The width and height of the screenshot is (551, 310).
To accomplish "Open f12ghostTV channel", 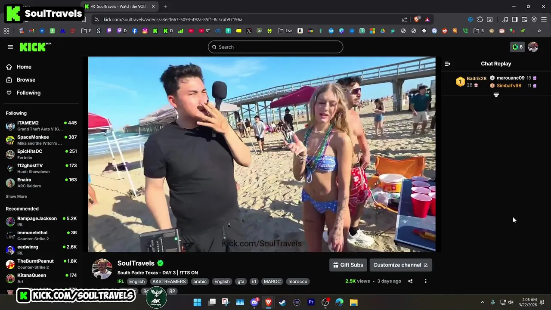I will pos(41,168).
